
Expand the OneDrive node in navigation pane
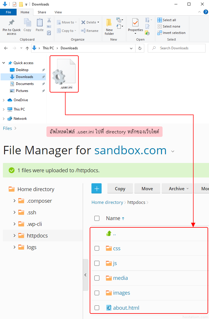coord(4,100)
